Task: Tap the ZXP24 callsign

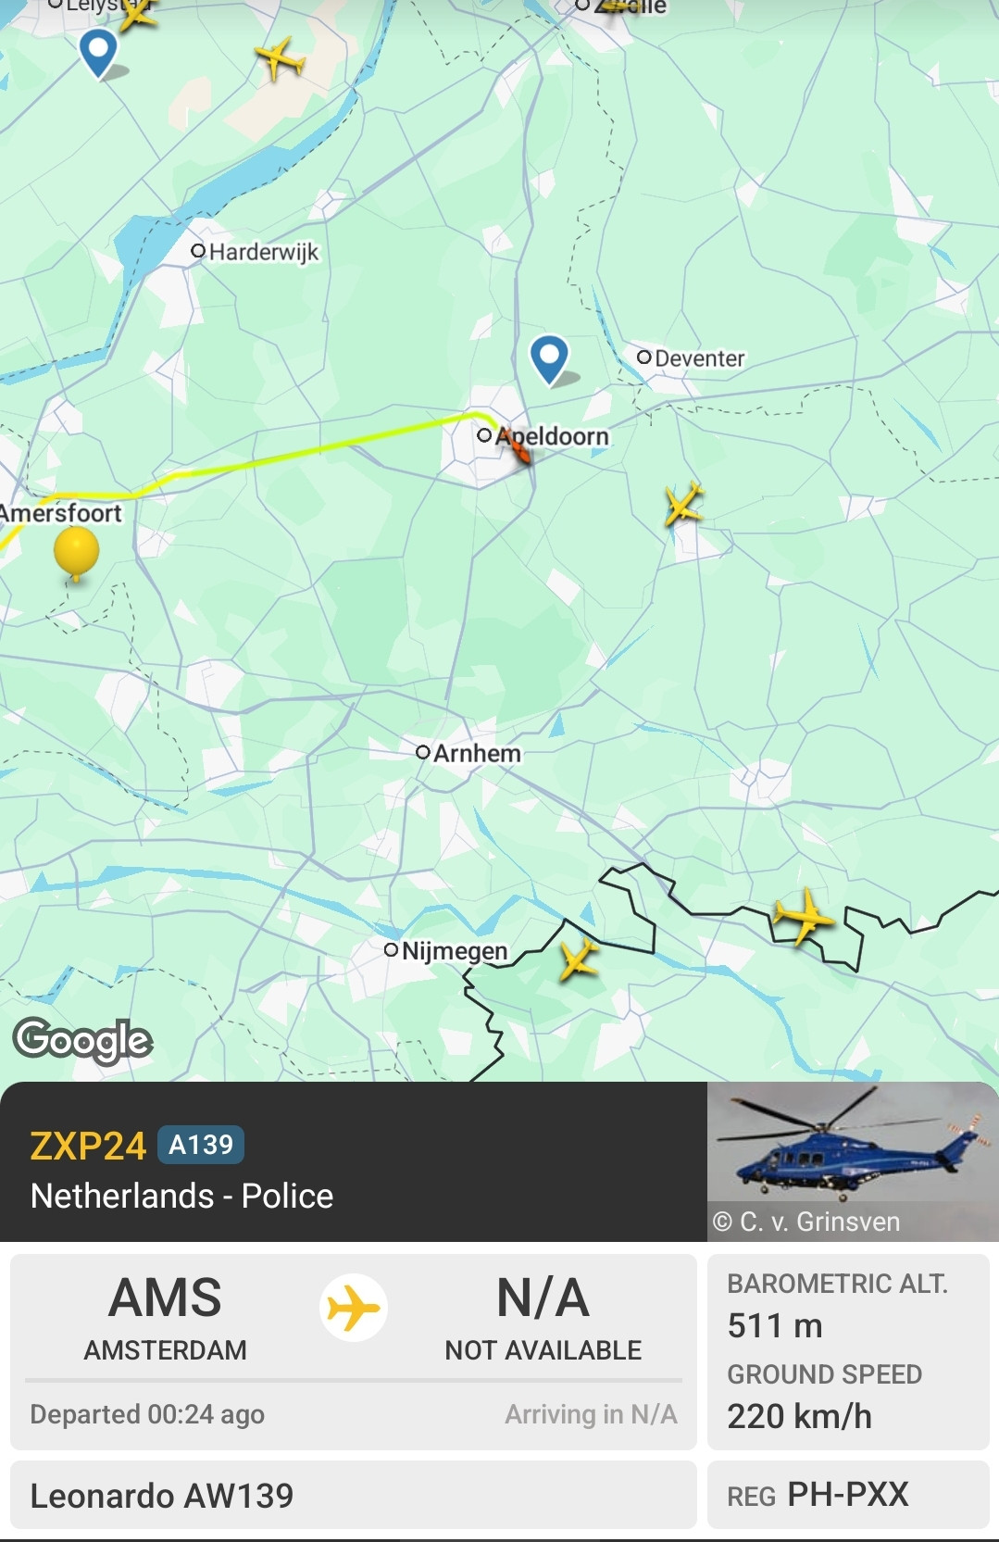Action: [88, 1146]
